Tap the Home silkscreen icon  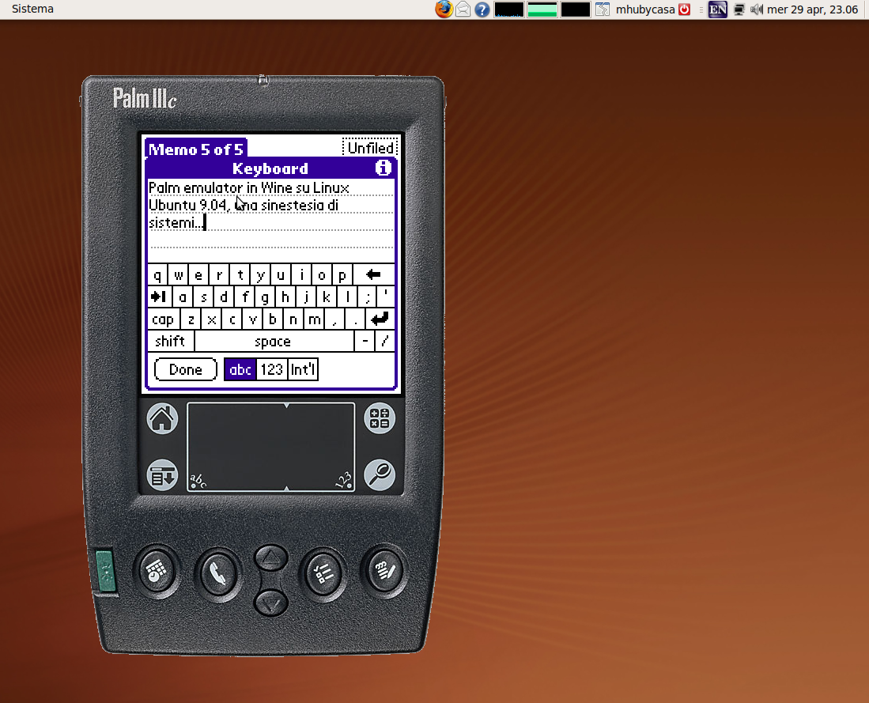pos(162,418)
